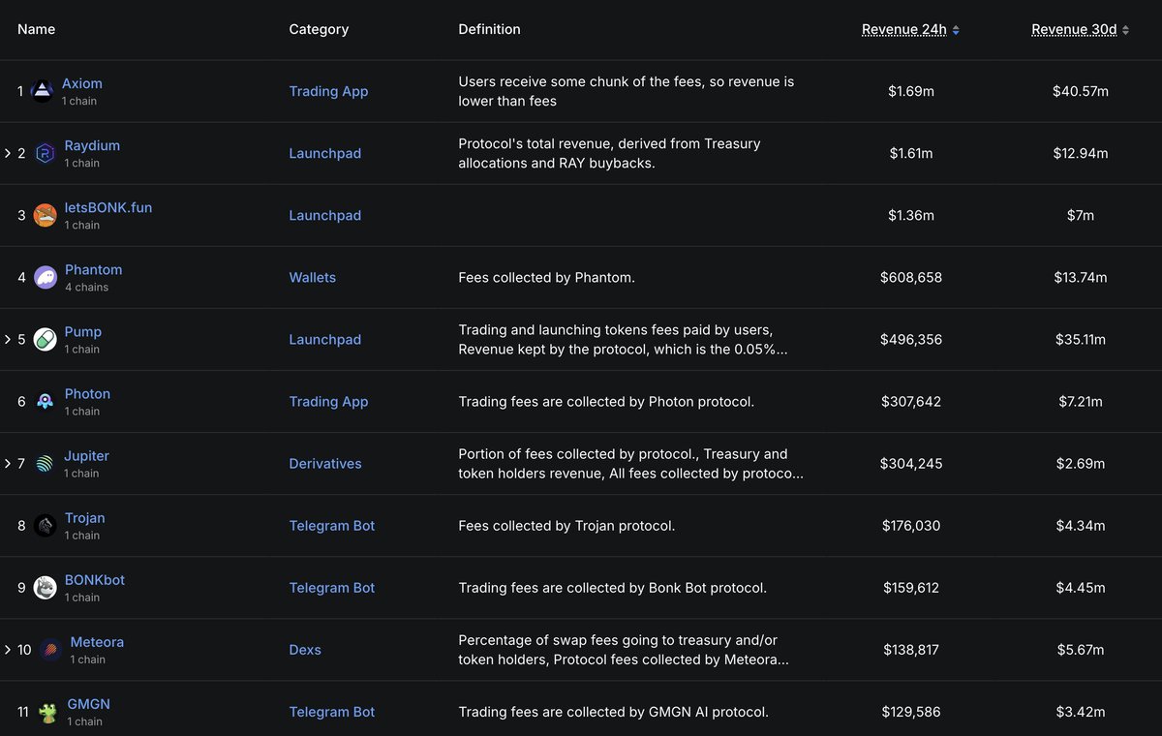Click Pump's $35.11m 30d revenue
The height and width of the screenshot is (736, 1162).
tap(1081, 339)
